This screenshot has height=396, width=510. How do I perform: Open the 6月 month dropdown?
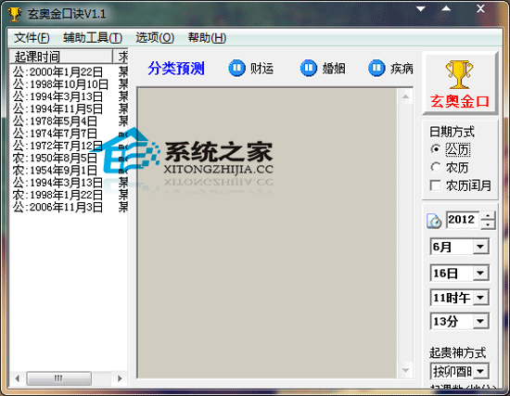click(480, 247)
